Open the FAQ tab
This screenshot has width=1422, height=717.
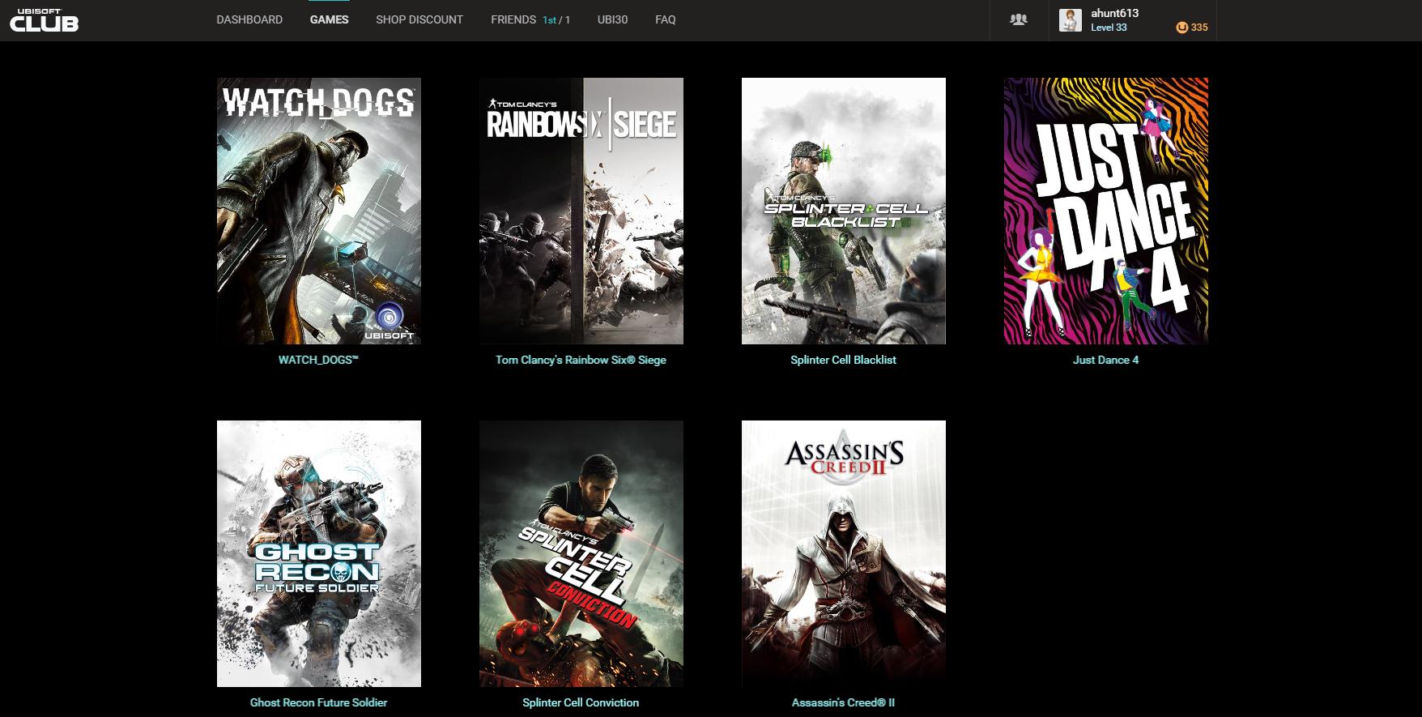666,19
